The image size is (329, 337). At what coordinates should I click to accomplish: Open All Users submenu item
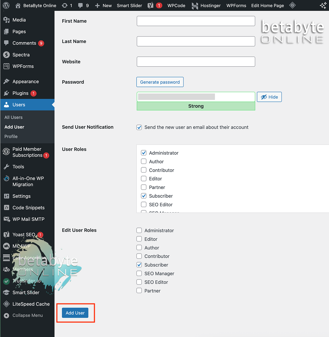[14, 117]
